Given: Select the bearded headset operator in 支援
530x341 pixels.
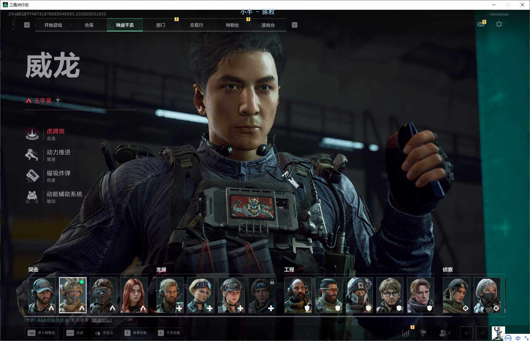Looking at the screenshot, I should coord(170,295).
